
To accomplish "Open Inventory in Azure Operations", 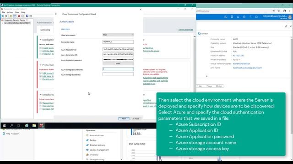I will pos(94,155).
